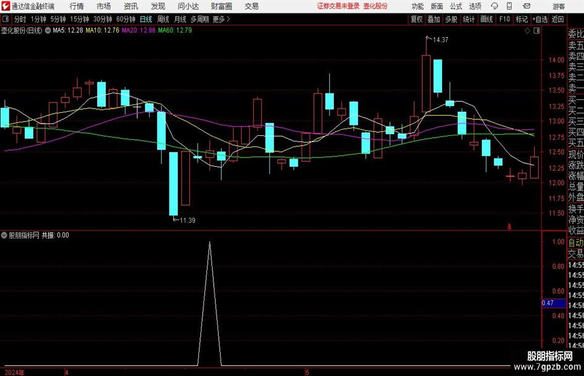The width and height of the screenshot is (584, 376).
Task: Click the 统计 statistics toolbar button
Action: click(468, 19)
